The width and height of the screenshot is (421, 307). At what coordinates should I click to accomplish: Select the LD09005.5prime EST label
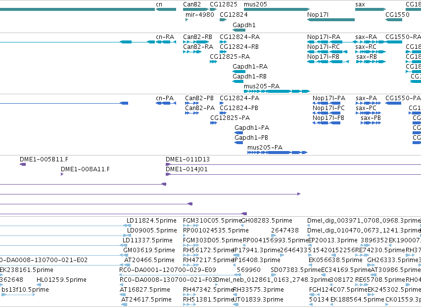tap(152, 230)
